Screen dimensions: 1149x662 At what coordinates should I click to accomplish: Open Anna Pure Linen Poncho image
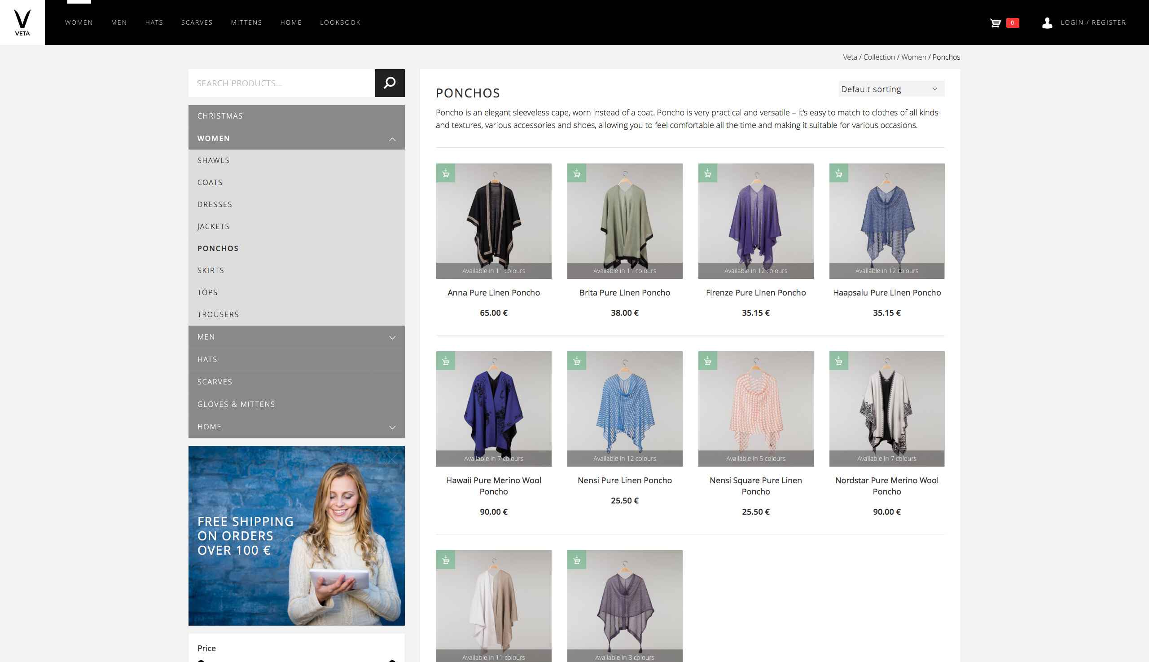tap(494, 221)
